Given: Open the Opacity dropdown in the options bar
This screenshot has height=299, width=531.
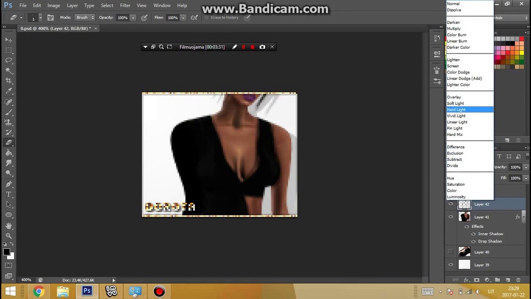Looking at the screenshot, I should coord(132,17).
